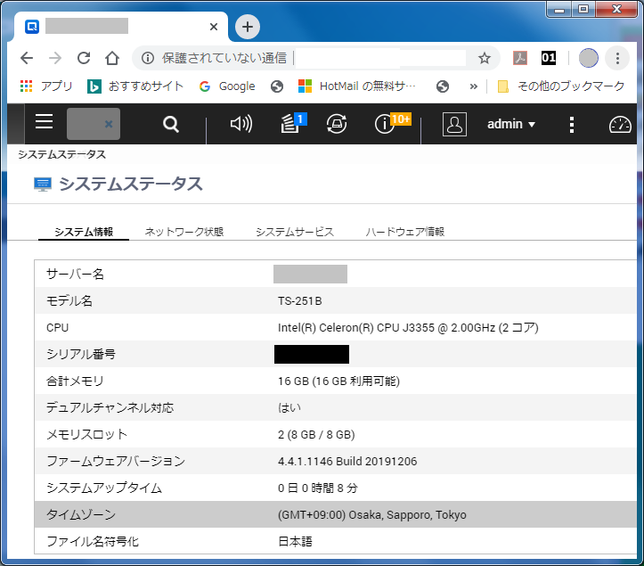The height and width of the screenshot is (566, 644).
Task: Switch to ハードウェア情報 tab
Action: 405,232
